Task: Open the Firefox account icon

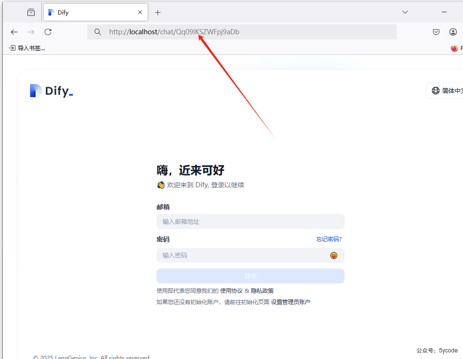Action: tap(453, 32)
